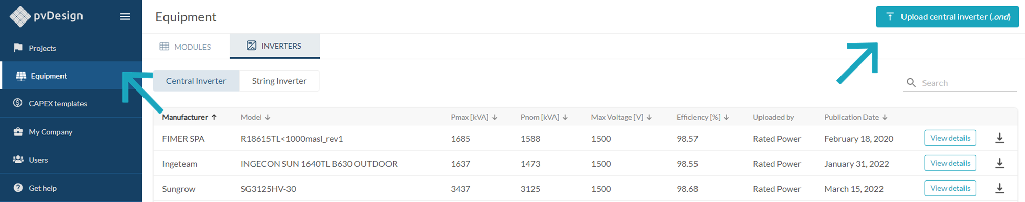Select the INVERTERS tab
Screen dimensions: 1025x202
click(275, 46)
